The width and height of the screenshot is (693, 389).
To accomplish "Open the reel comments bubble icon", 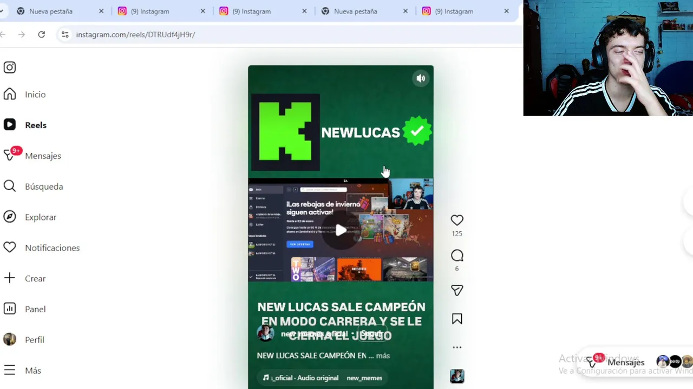I will coord(457,256).
